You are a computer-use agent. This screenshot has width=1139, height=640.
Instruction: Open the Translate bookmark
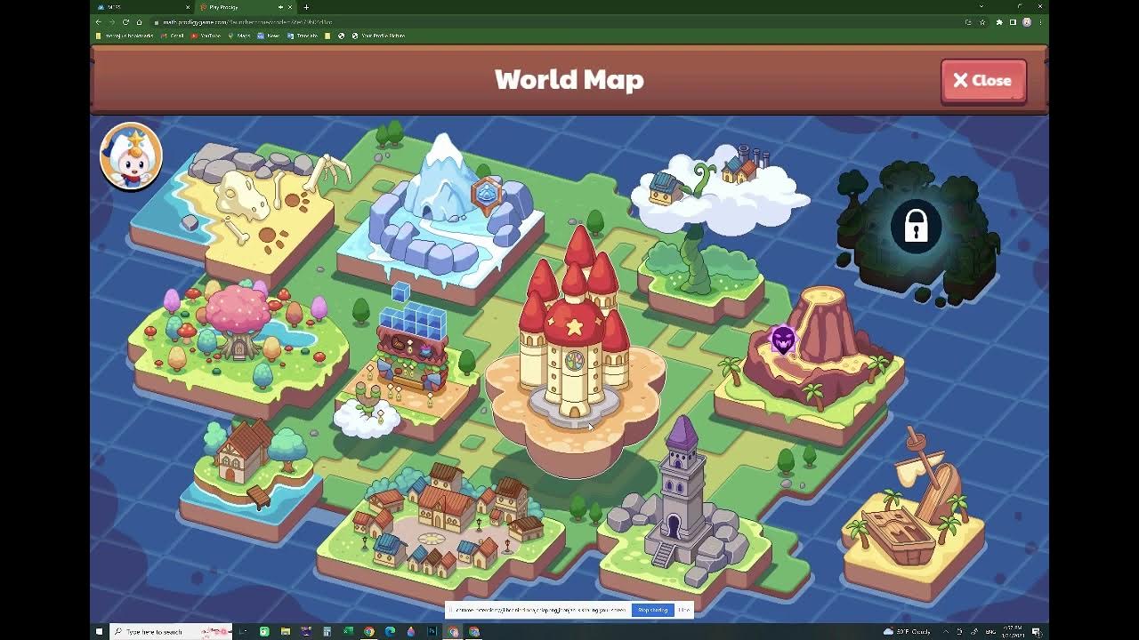303,36
